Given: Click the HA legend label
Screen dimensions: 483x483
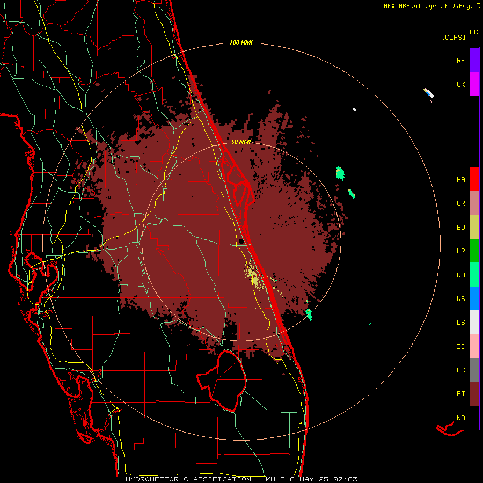Looking at the screenshot, I should tap(460, 179).
